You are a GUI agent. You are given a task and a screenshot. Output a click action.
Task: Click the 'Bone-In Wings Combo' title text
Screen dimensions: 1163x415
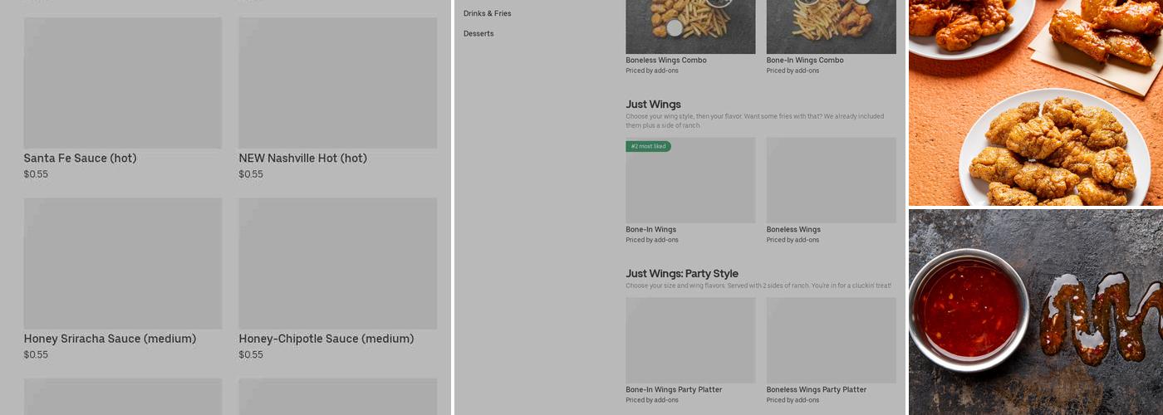coord(804,61)
